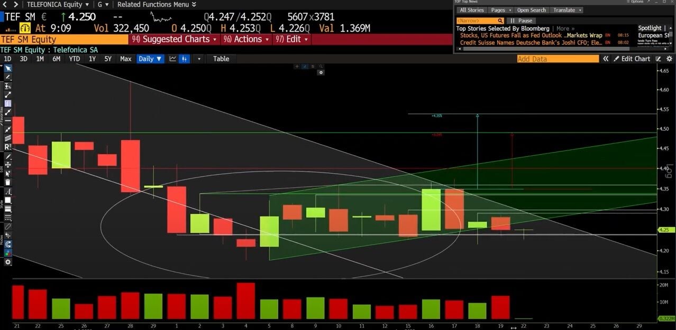Collapse panel with double chevron icon
This screenshot has width=676, height=330.
pos(606,59)
